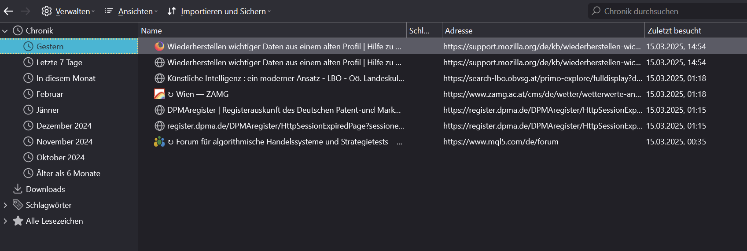This screenshot has width=747, height=251.
Task: Click the clock icon next to Chronik
Action: (x=18, y=30)
